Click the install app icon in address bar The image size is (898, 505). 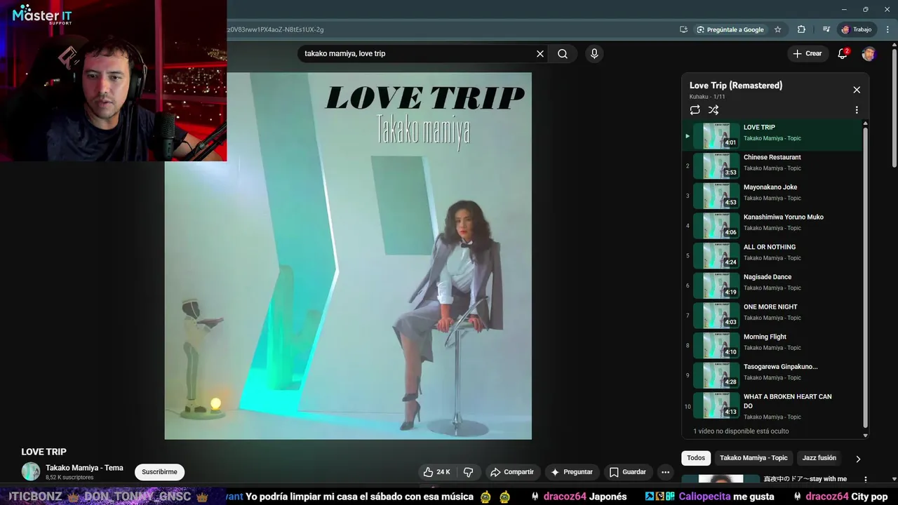[x=683, y=29]
